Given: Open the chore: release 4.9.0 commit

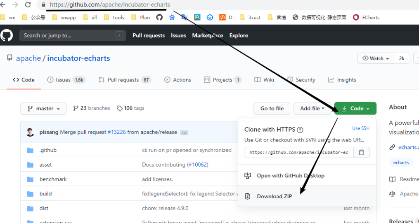Looking at the screenshot, I should [165, 208].
